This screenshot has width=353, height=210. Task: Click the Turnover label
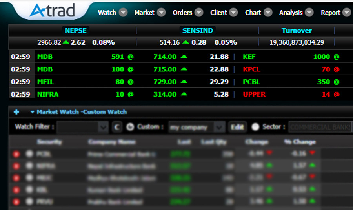(297, 30)
